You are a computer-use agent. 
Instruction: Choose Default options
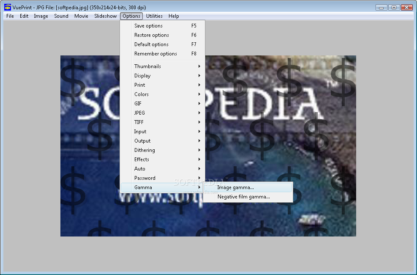163,44
